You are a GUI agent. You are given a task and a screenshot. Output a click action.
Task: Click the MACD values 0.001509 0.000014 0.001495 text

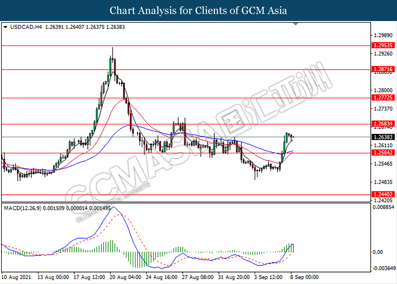pos(77,208)
